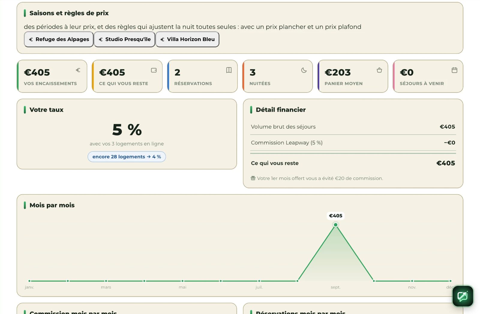Click the gift icon beside the offered month note
This screenshot has height=314, width=480.
coord(253,178)
